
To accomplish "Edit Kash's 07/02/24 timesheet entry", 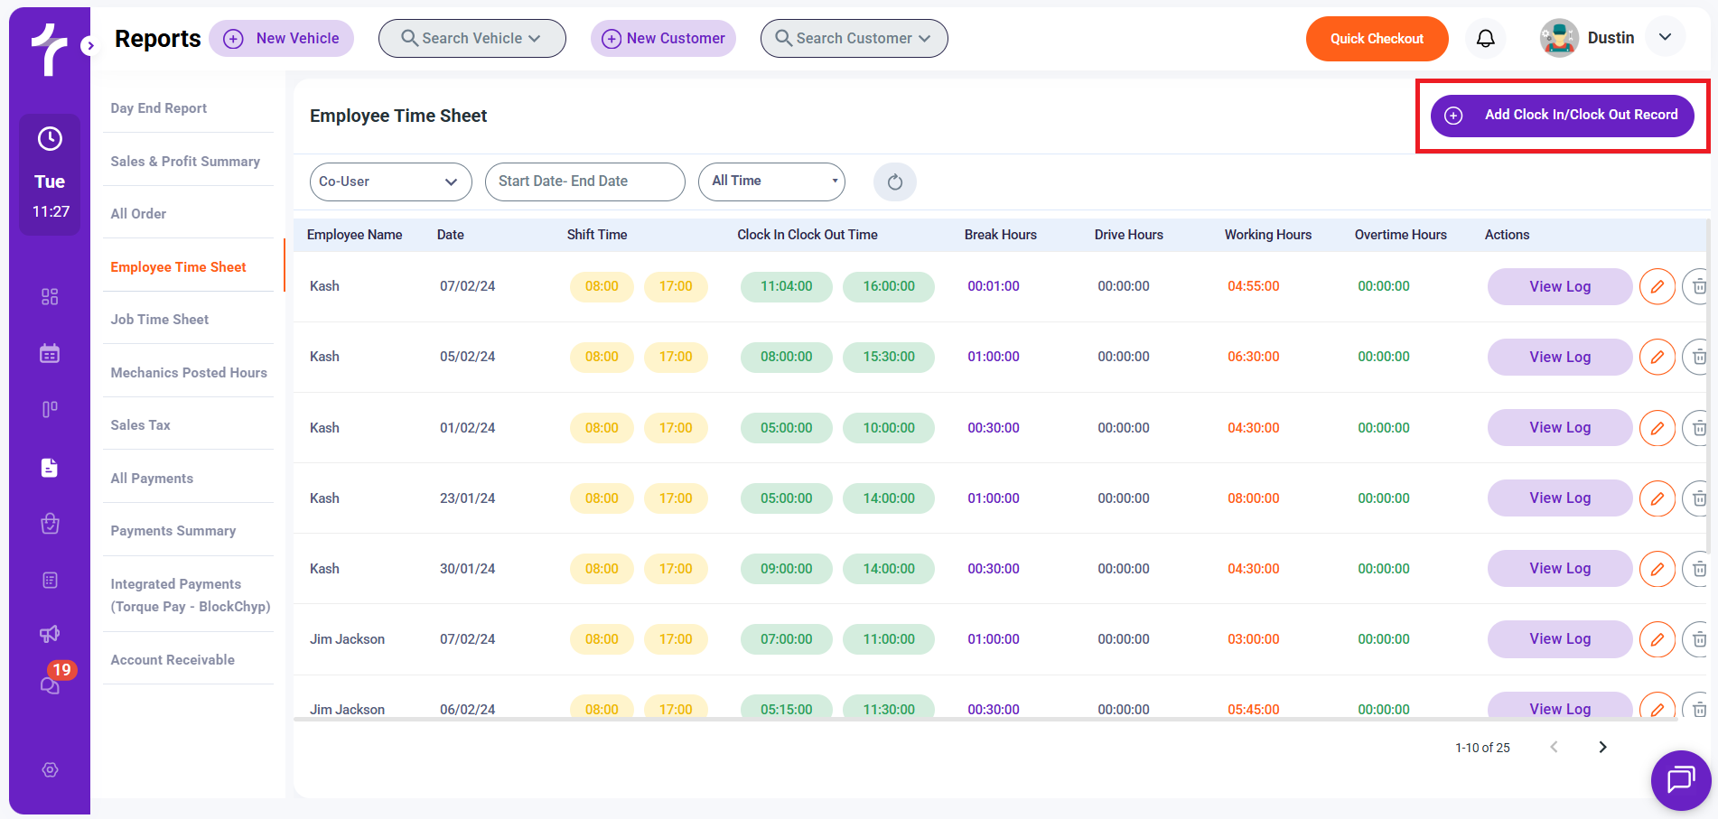I will (1657, 287).
